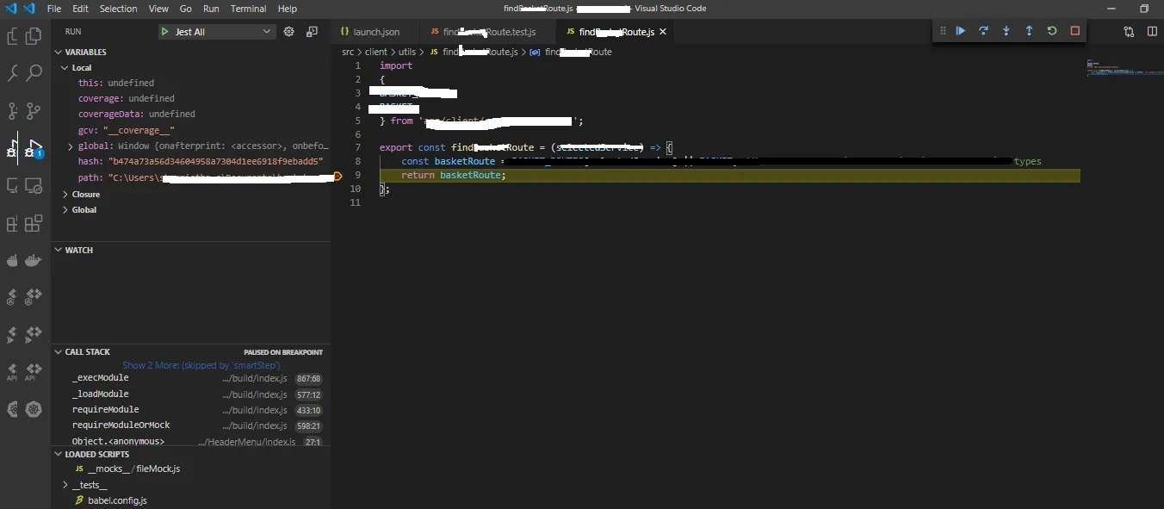Select the 'this: undefined' variable
The image size is (1164, 509).
[191, 83]
